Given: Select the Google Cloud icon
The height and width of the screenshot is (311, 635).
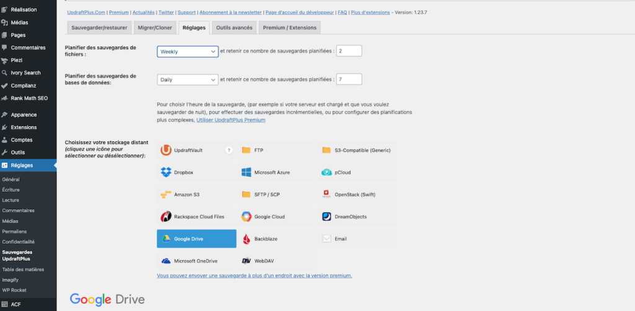Looking at the screenshot, I should pos(246,217).
